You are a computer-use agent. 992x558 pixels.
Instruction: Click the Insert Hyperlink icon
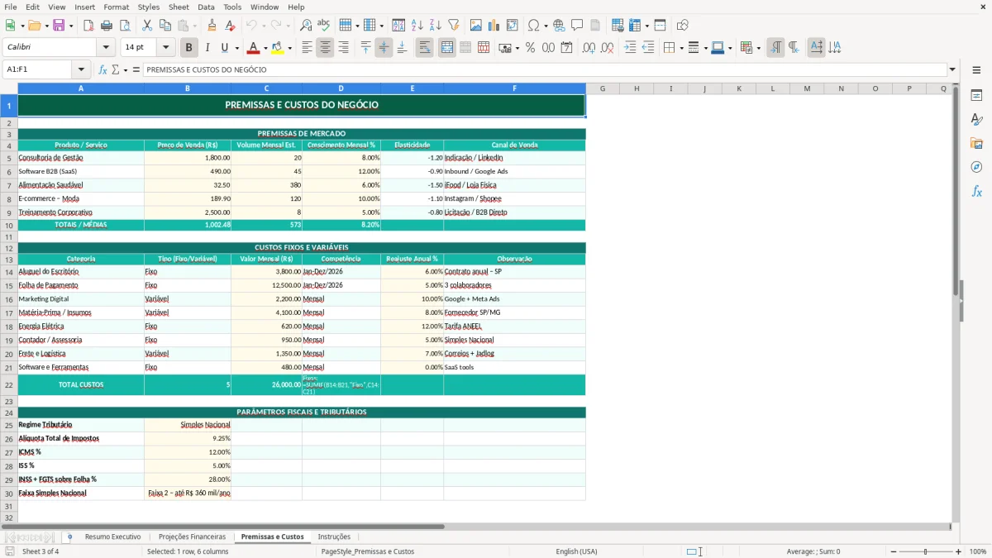(x=559, y=26)
